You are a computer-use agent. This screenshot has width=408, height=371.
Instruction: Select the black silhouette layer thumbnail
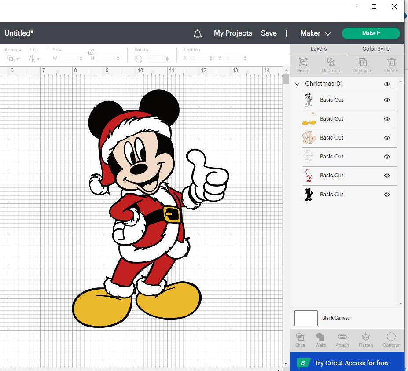click(309, 195)
